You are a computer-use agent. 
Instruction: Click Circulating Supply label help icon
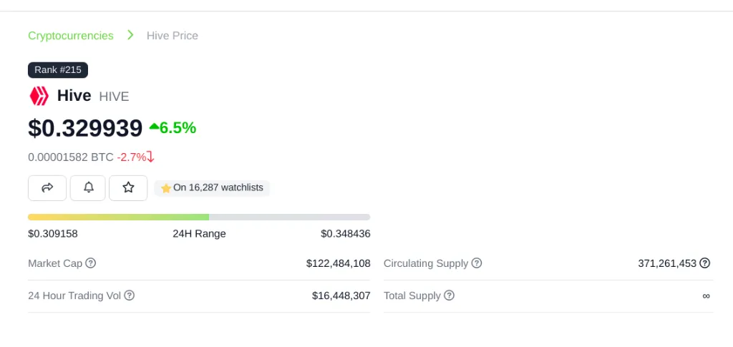476,263
